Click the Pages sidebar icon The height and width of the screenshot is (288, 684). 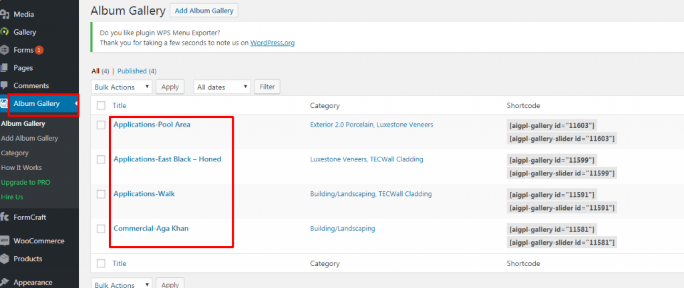[x=4, y=68]
